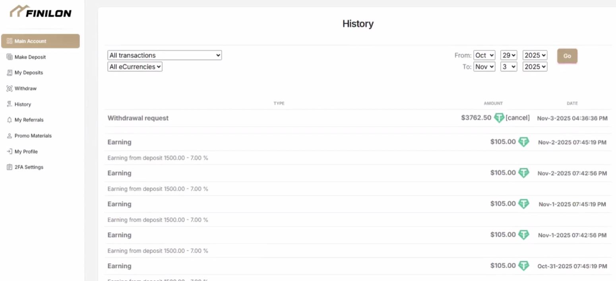Click the Promo Materials person icon
This screenshot has height=281, width=616.
pos(10,136)
